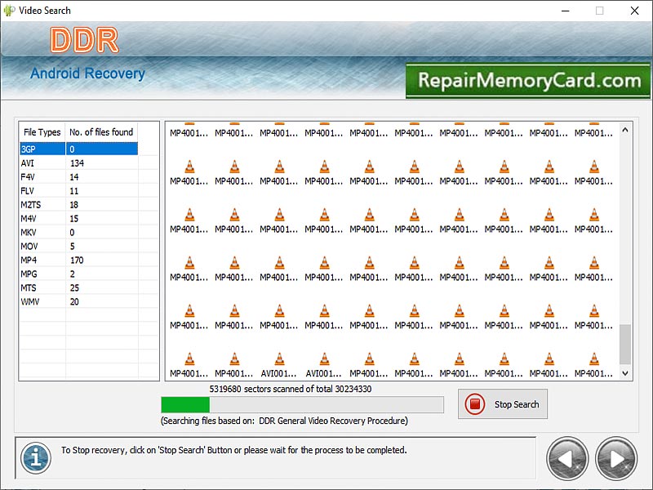The height and width of the screenshot is (490, 653).
Task: Click the count 5 for MOV
Action: [72, 247]
